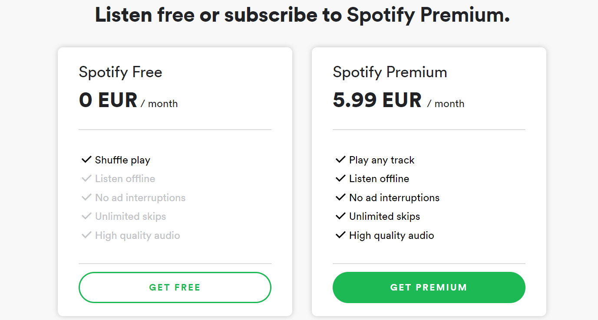The height and width of the screenshot is (320, 598).
Task: Click the GET FREE button
Action: [x=175, y=287]
